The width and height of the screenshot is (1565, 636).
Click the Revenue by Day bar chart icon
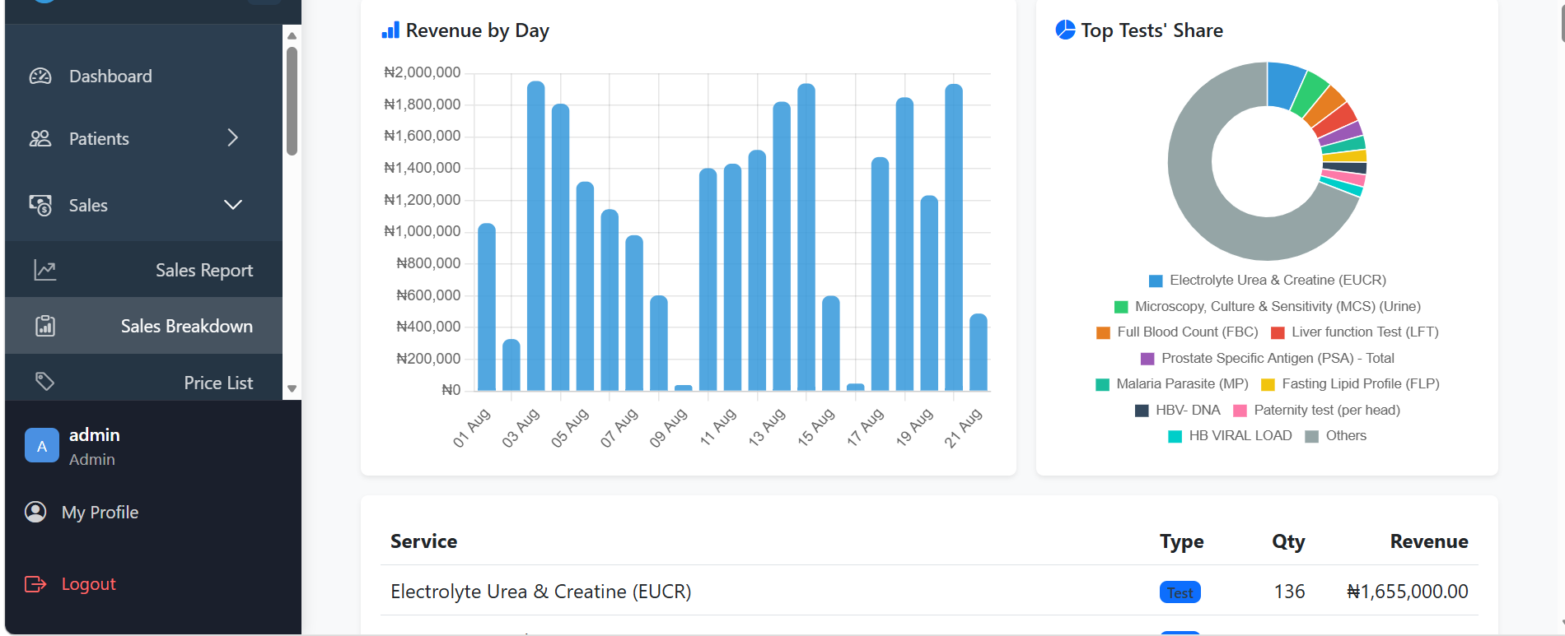[390, 30]
